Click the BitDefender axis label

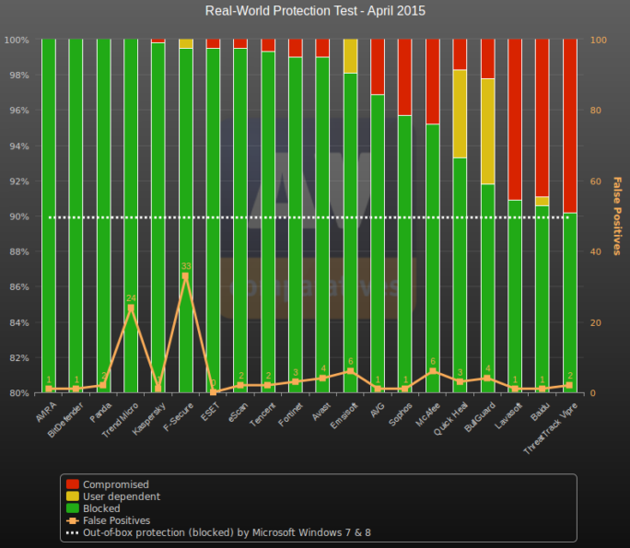[x=65, y=419]
